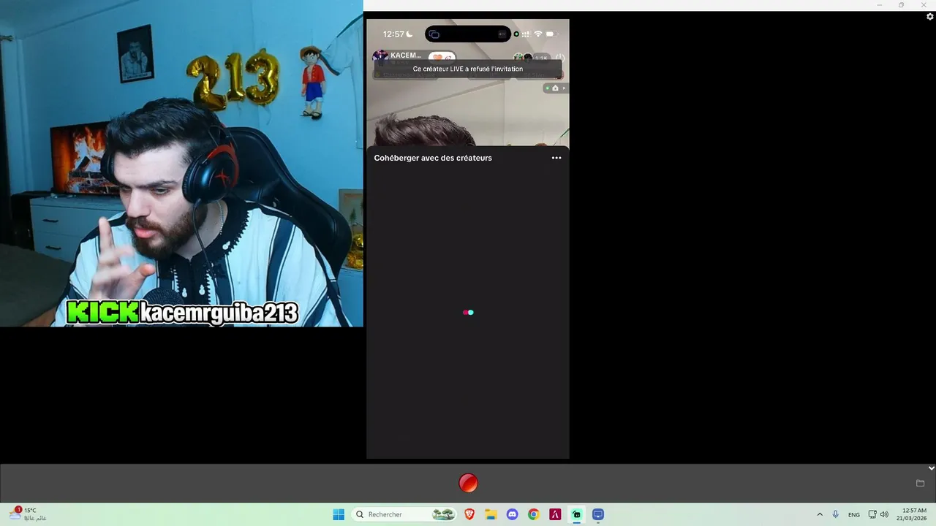This screenshot has height=526, width=936.
Task: Click the Rechercher taskbar search box
Action: (404, 514)
